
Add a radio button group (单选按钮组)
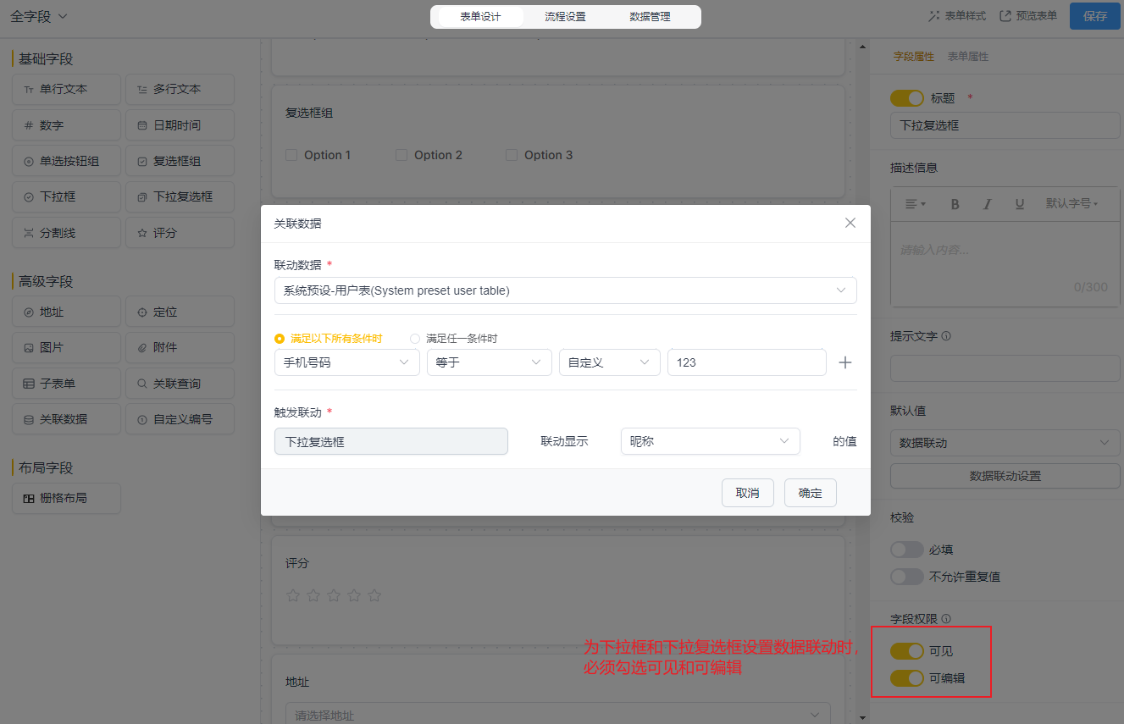(66, 161)
